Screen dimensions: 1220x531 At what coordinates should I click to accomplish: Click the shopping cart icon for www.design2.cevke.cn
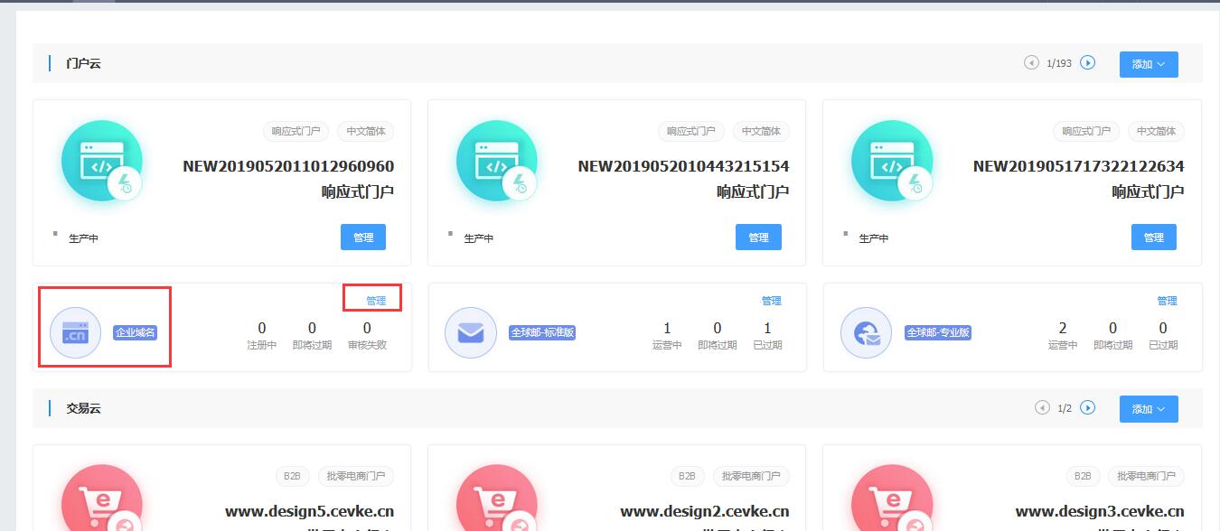(x=496, y=497)
